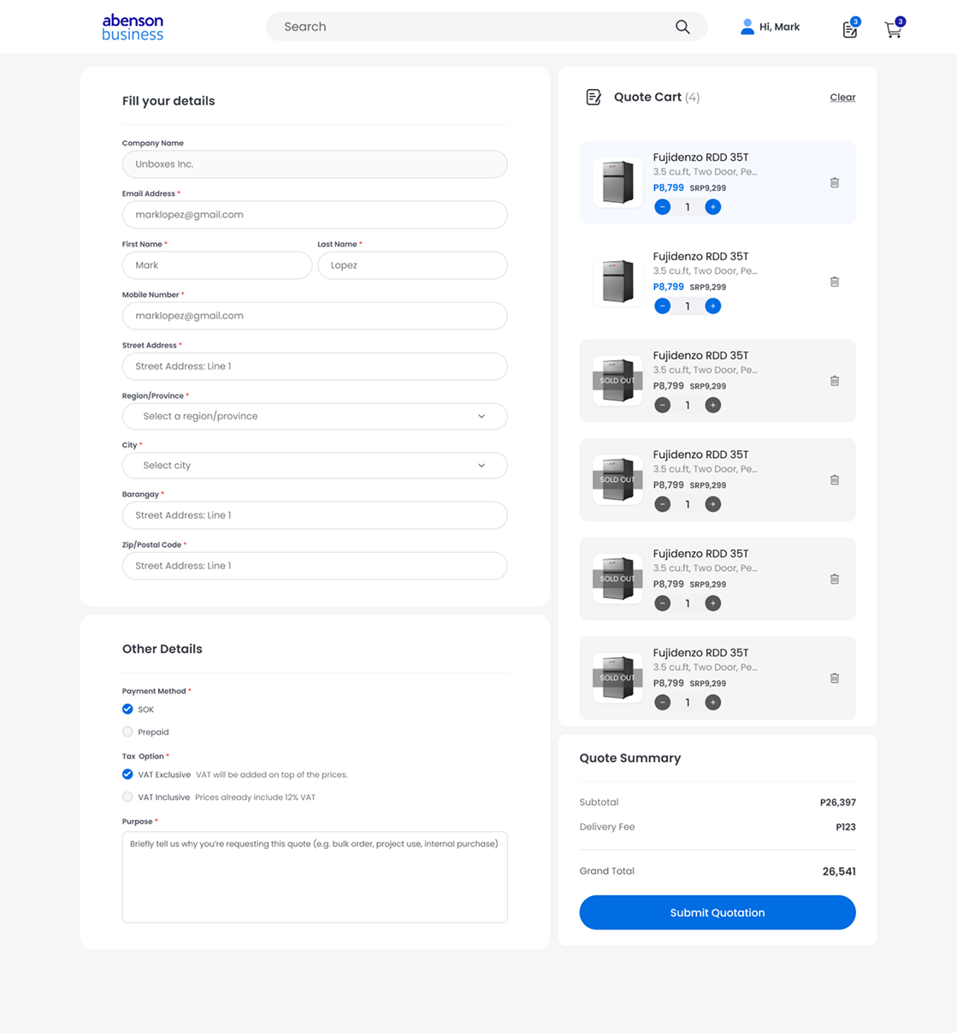Remove the unhighlighted in-stock item via its trash icon
The height and width of the screenshot is (1033, 957).
tap(835, 282)
